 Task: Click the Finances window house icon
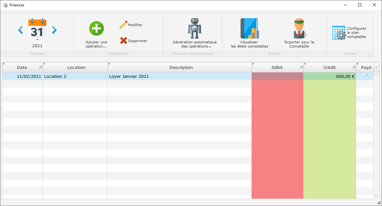5,5
